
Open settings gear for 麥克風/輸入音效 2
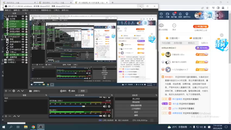click(x=109, y=106)
